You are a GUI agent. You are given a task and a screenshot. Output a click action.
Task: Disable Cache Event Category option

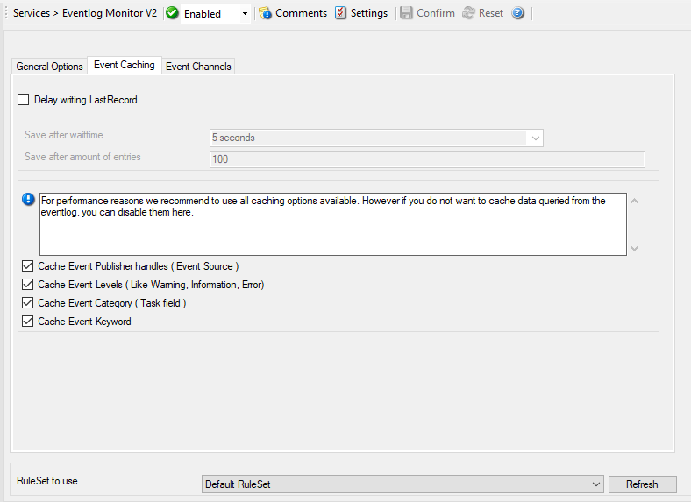tap(28, 303)
